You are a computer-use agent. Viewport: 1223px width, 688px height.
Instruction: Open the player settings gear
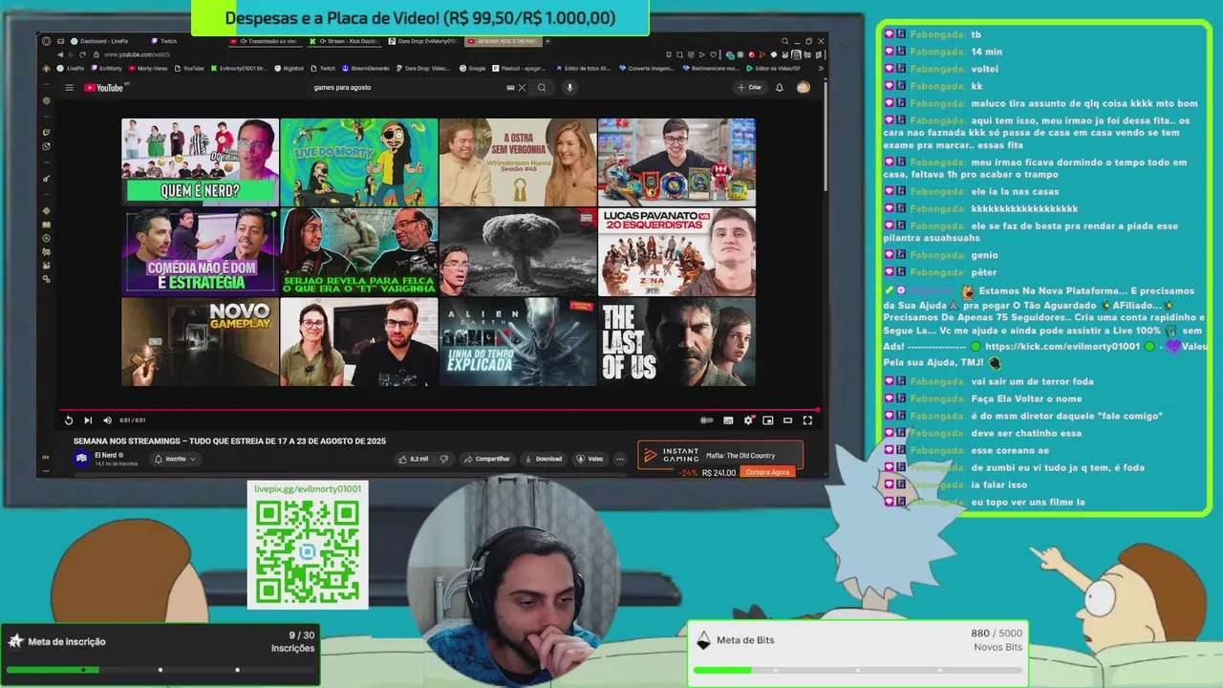tap(748, 420)
